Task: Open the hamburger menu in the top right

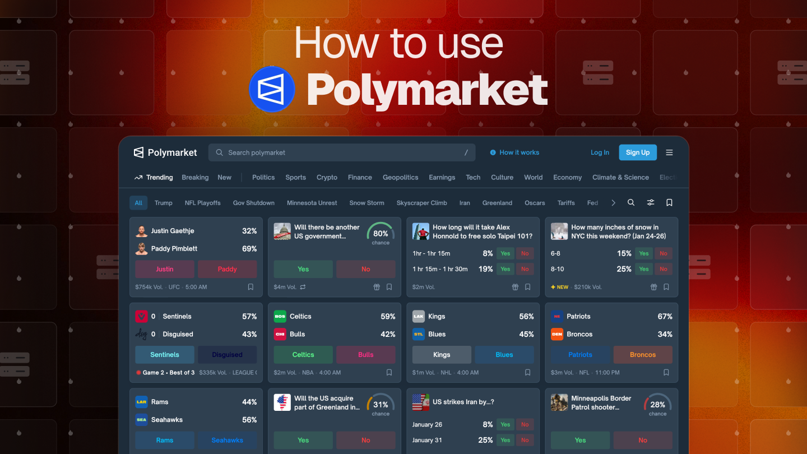Action: (x=669, y=152)
